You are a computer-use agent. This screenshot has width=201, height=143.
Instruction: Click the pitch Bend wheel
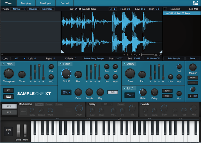18,131
